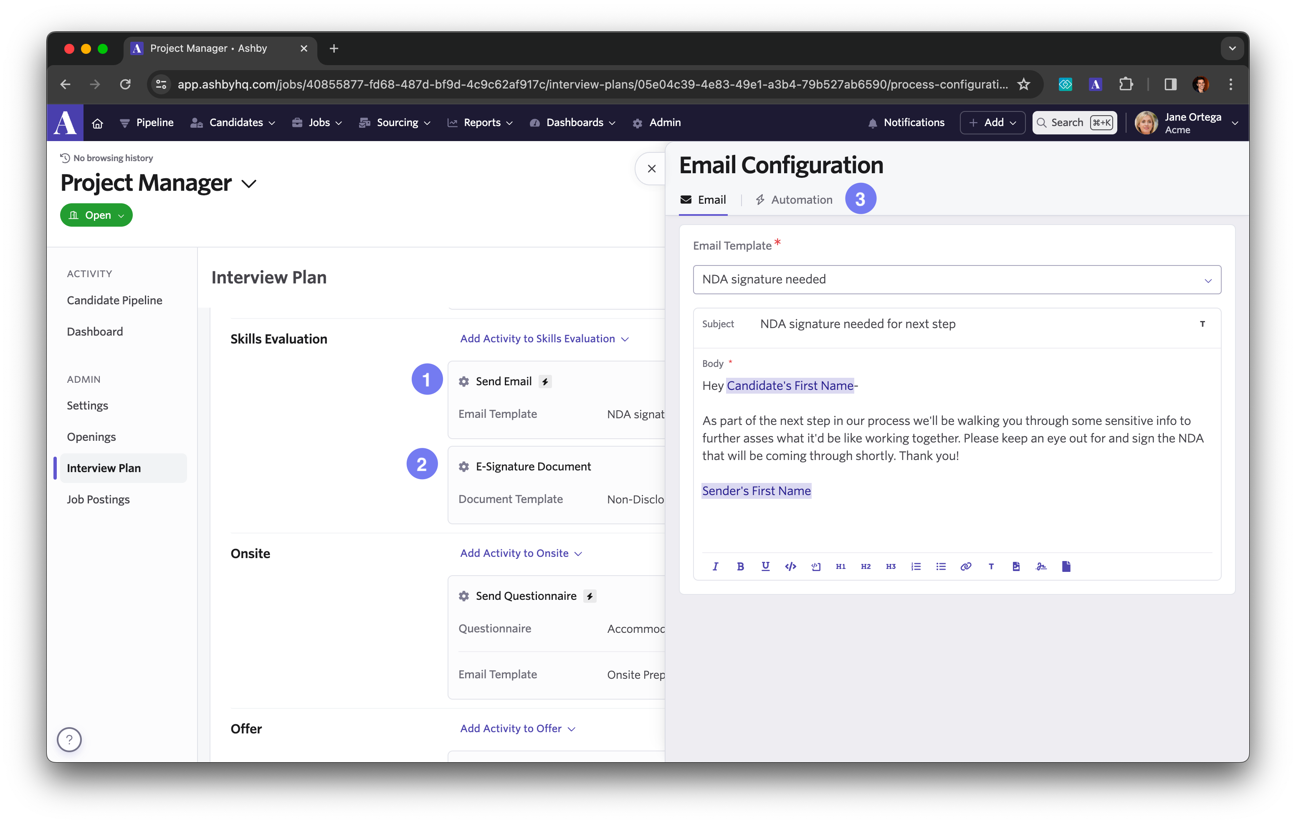Open the job status Open dropdown

coord(96,215)
